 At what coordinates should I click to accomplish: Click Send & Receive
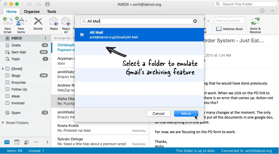pos(255,25)
